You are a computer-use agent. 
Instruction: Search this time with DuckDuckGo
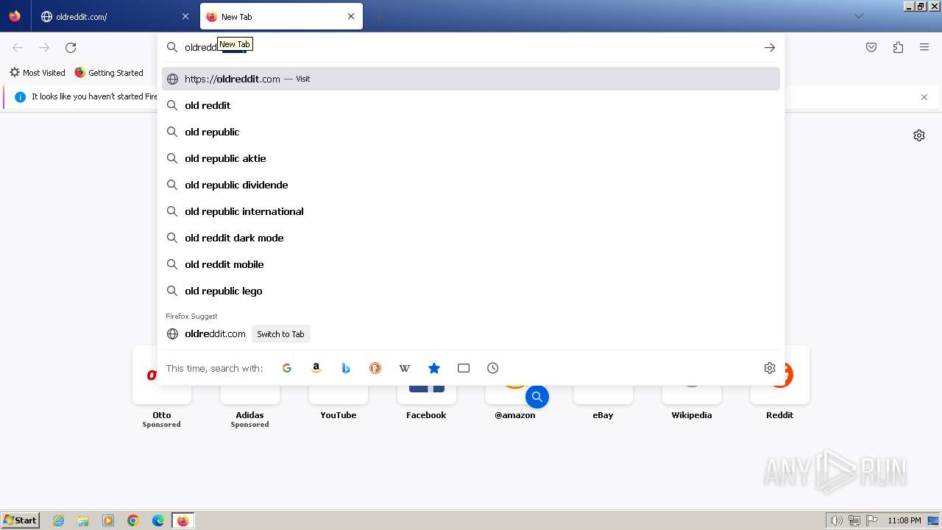pos(375,368)
